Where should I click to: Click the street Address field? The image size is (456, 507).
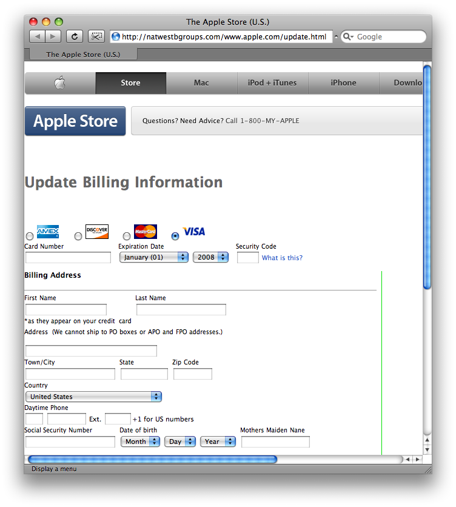tap(91, 351)
